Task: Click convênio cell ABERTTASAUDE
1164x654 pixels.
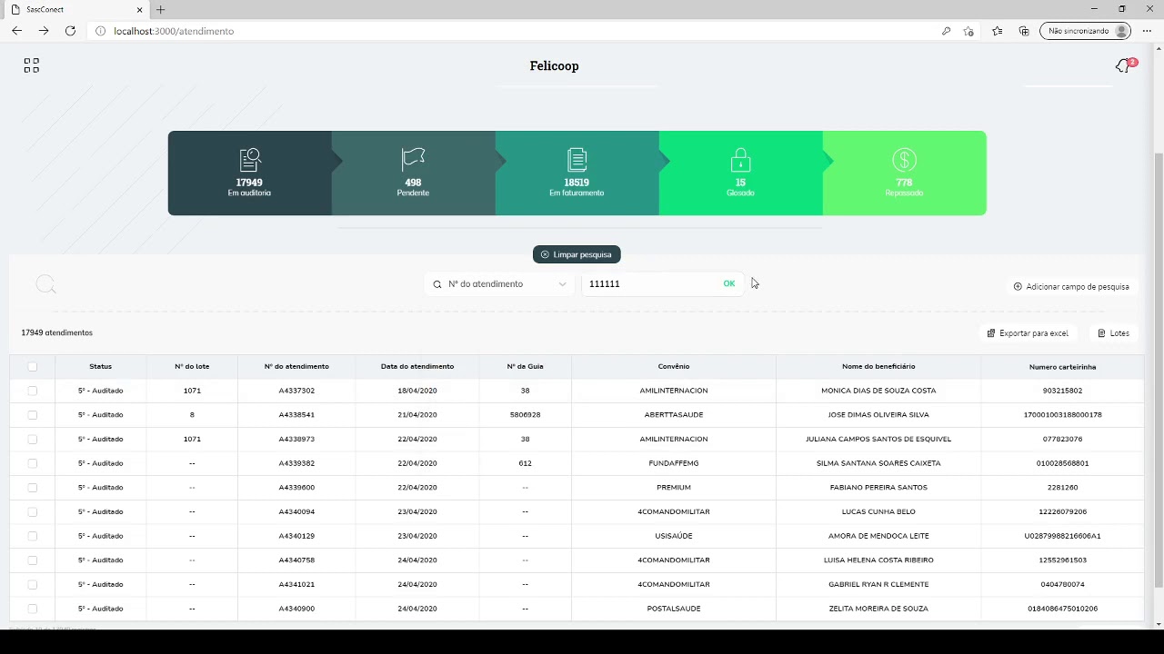Action: click(x=674, y=415)
